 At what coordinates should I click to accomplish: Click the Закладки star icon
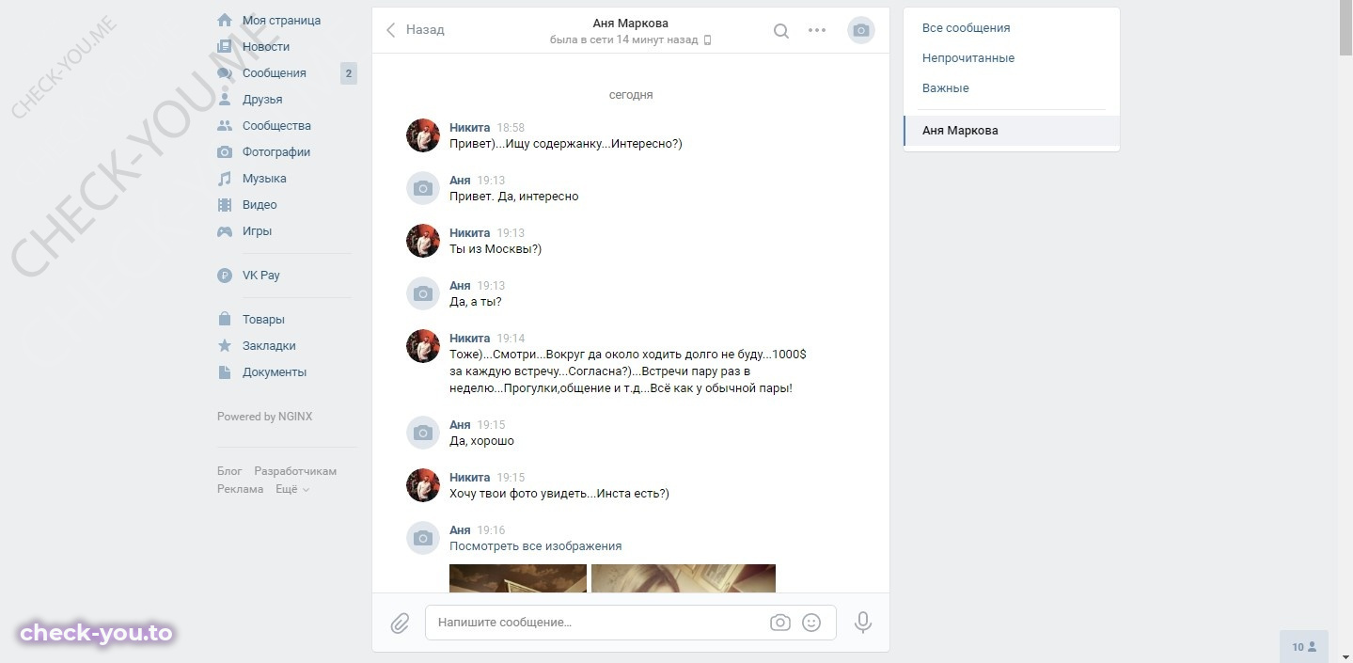(225, 345)
